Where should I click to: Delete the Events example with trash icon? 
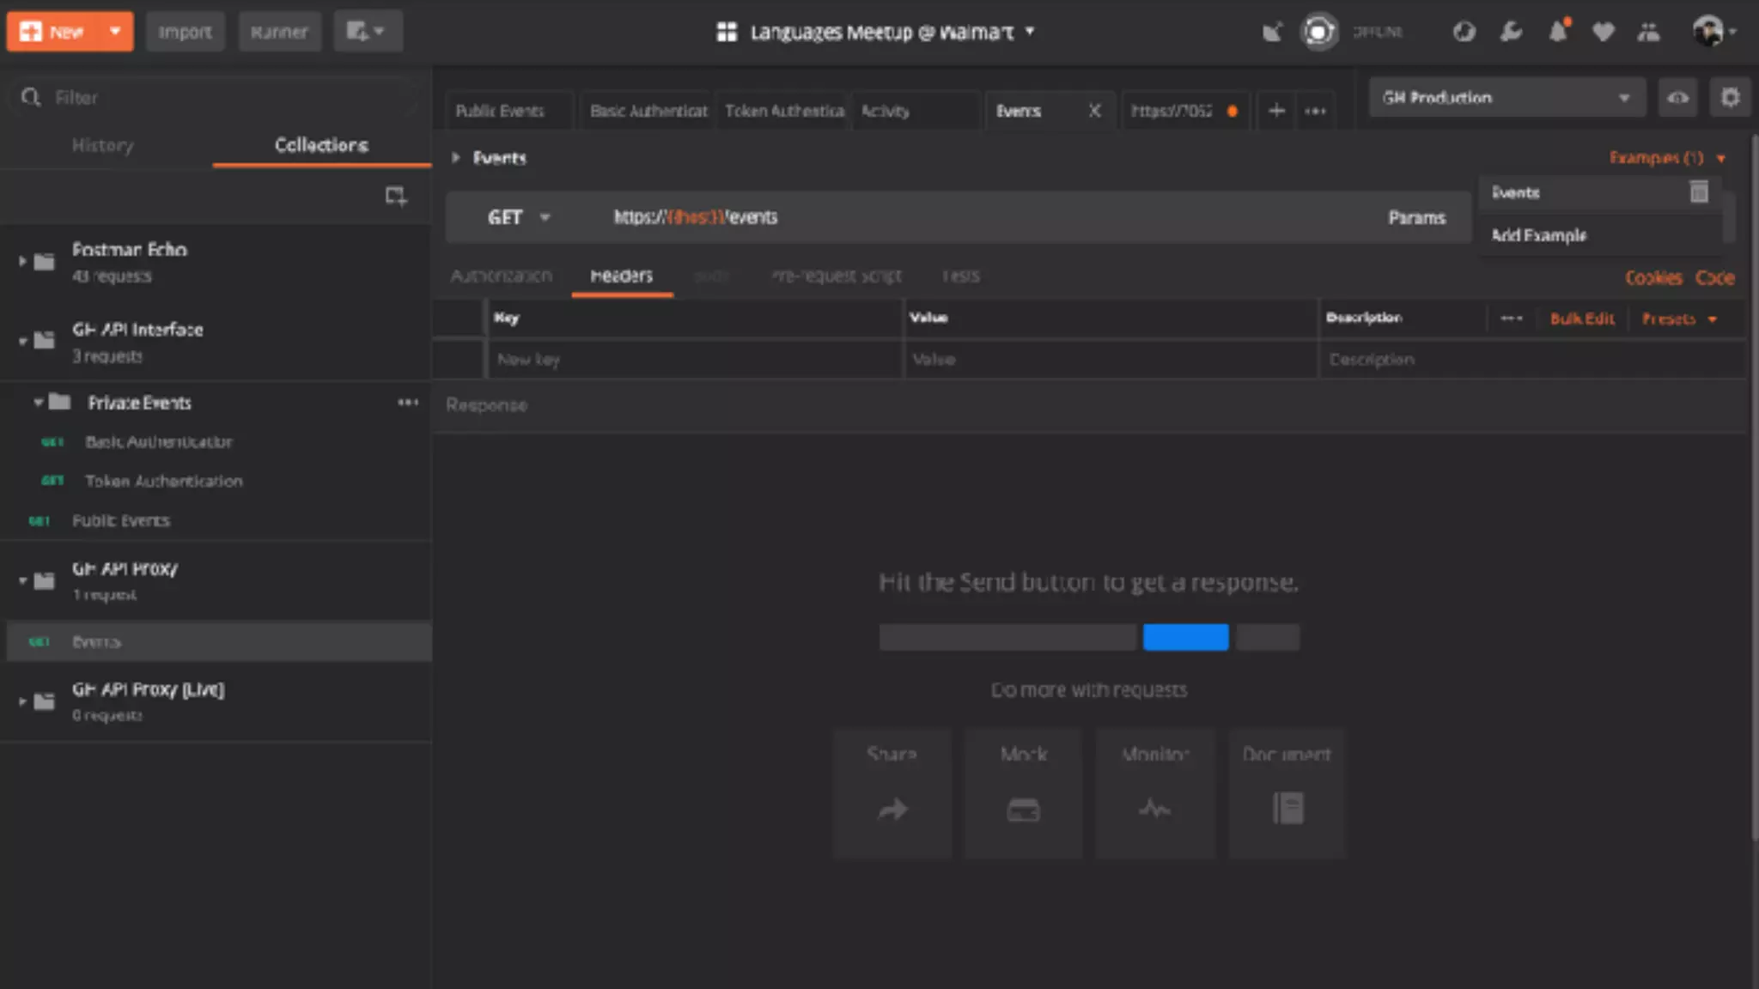(x=1698, y=192)
